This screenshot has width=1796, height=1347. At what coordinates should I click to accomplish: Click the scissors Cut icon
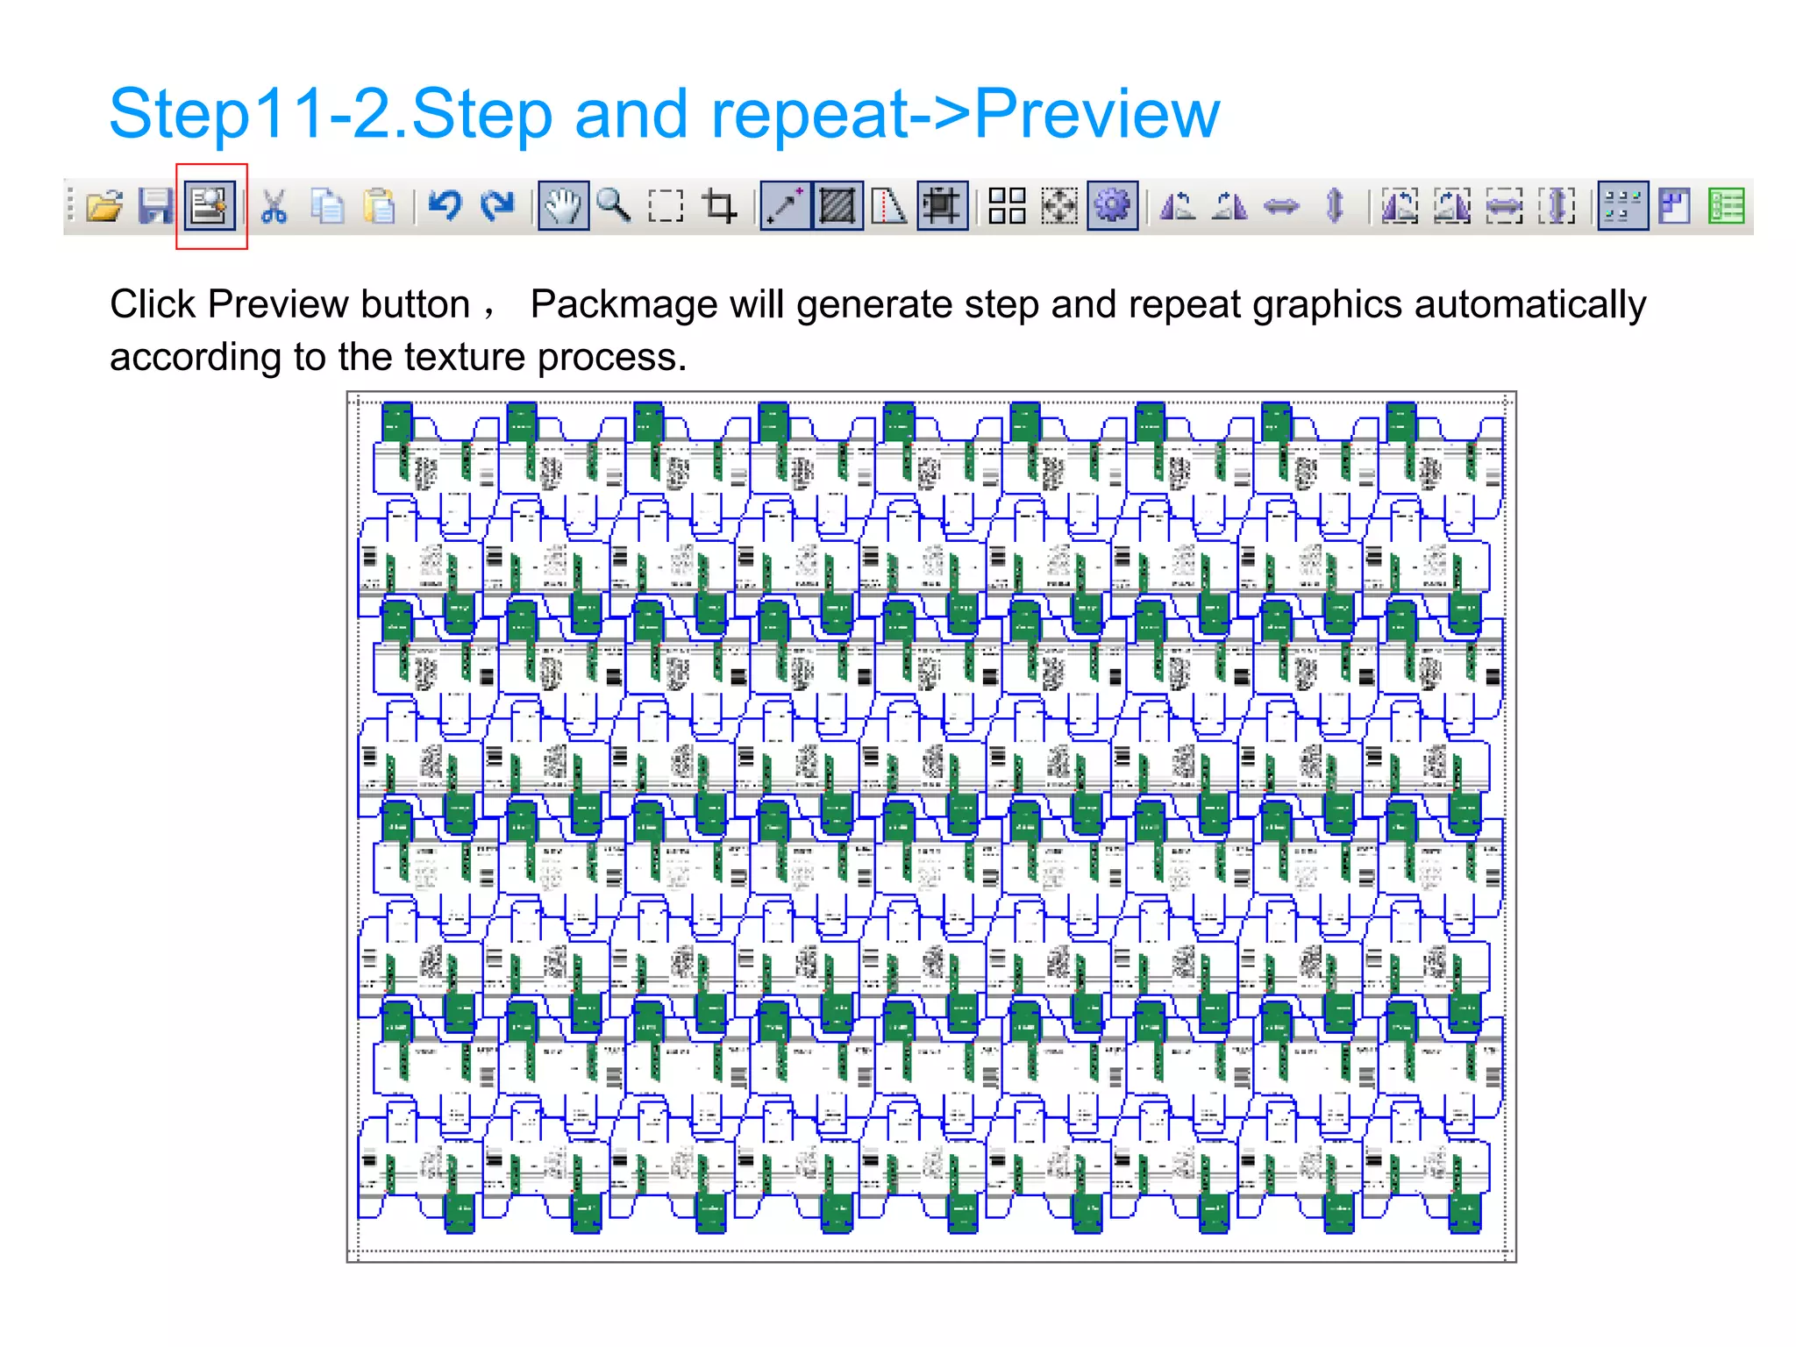274,207
